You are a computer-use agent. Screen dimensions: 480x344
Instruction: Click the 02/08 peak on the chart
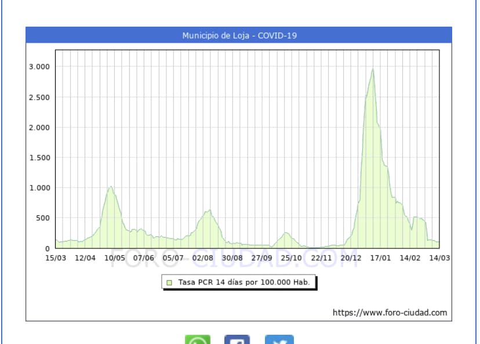(209, 211)
